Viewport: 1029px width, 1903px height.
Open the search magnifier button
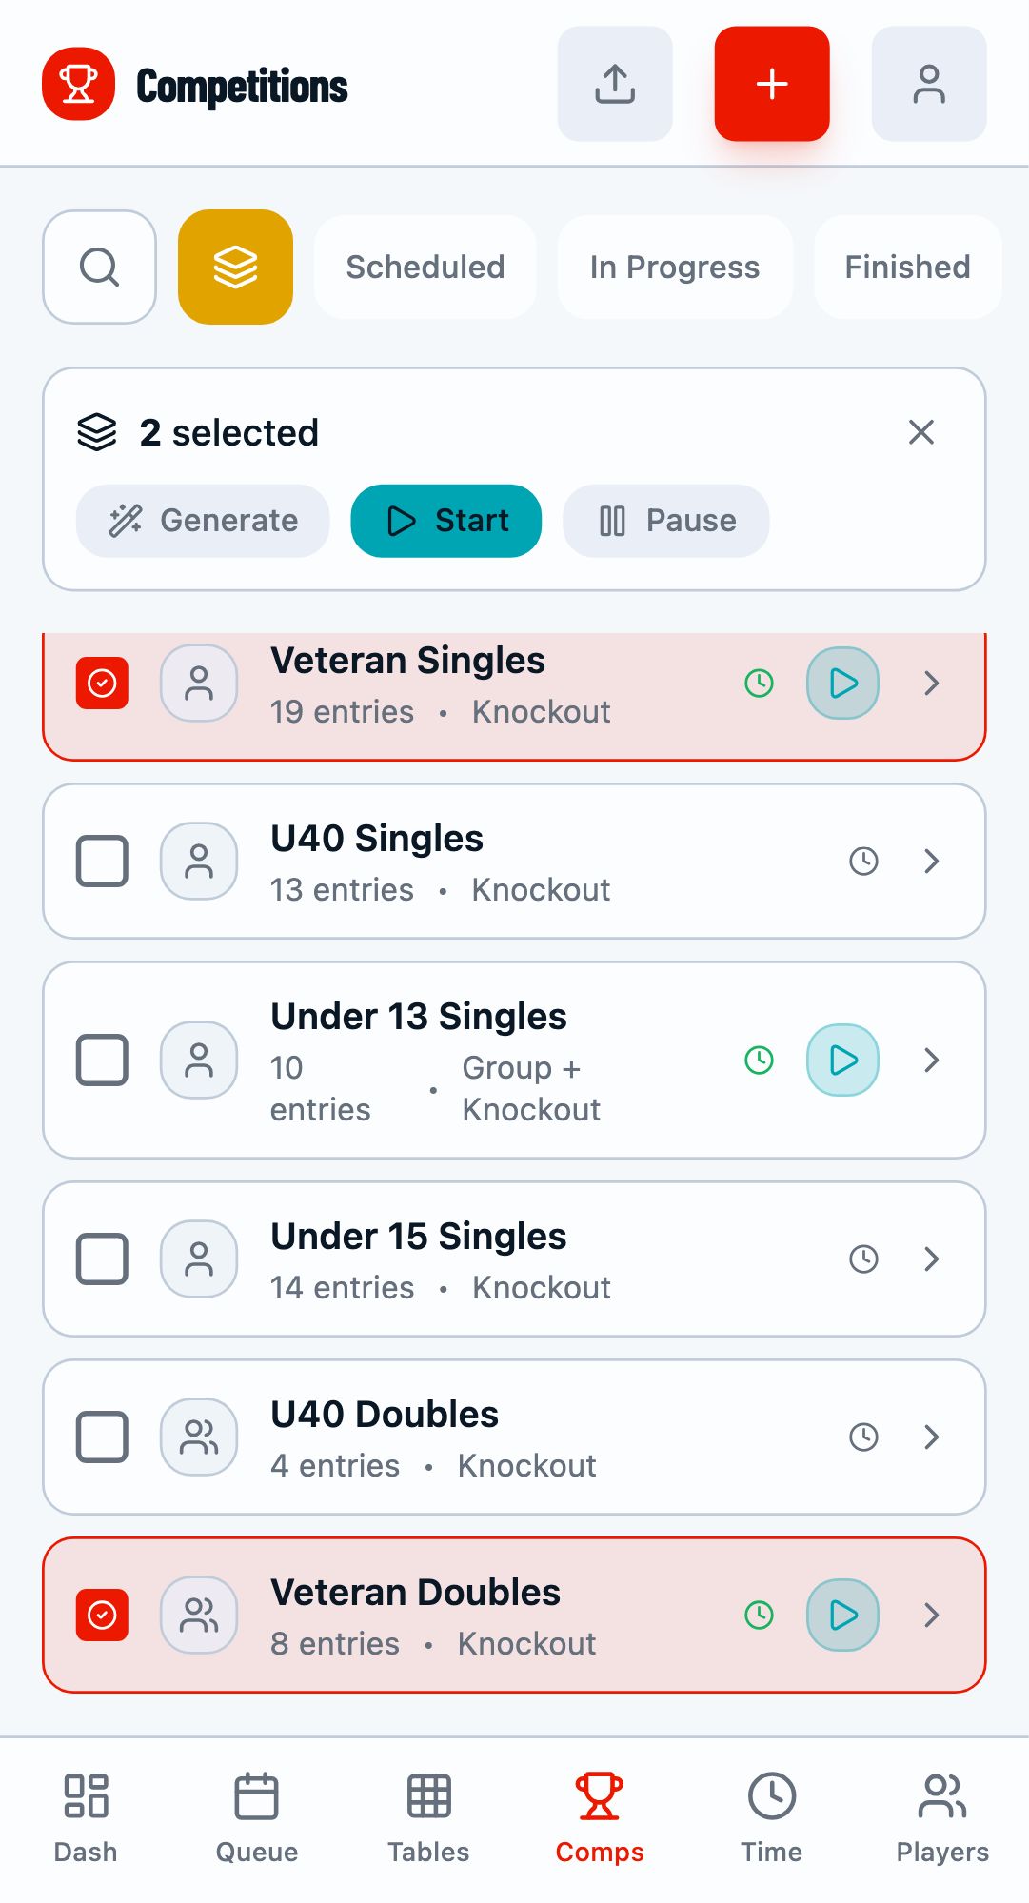[x=99, y=267]
